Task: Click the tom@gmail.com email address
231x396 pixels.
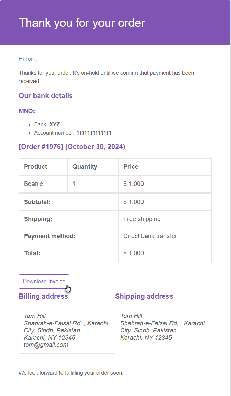Action: click(46, 345)
